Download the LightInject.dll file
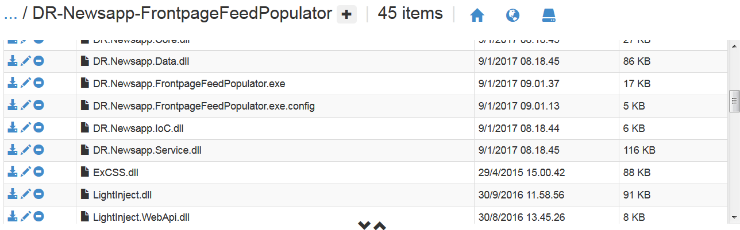This screenshot has height=230, width=740. 12,194
